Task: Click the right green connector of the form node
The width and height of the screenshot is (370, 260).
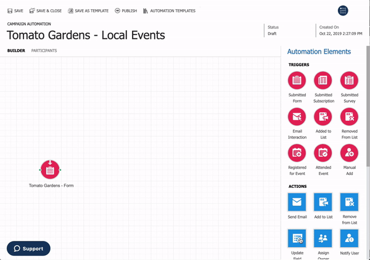Action: (60, 169)
